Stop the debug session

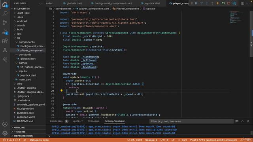pos(229,3)
